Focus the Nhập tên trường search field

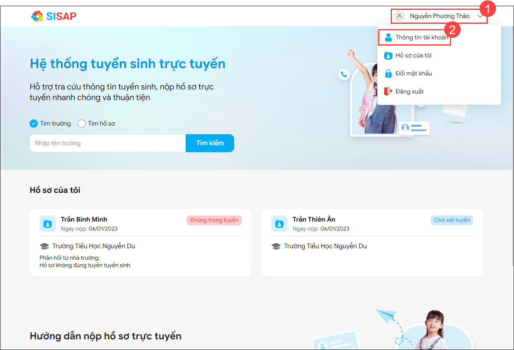coord(108,143)
